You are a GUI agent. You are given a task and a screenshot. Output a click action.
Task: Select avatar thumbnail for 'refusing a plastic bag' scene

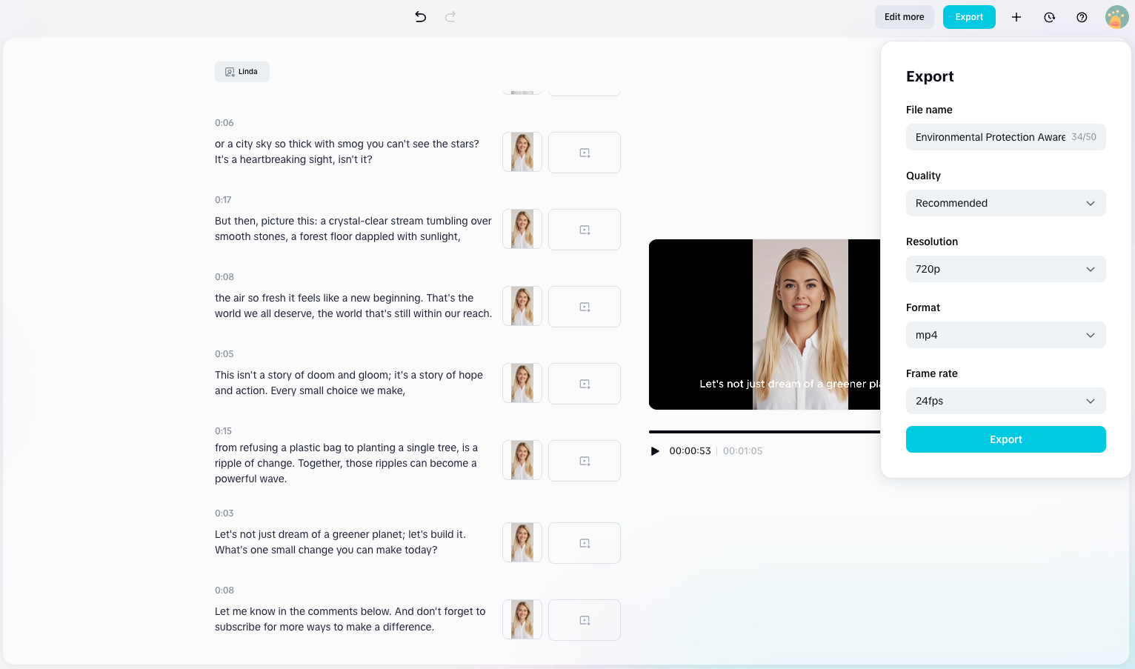(x=522, y=461)
